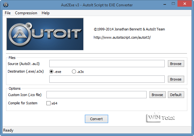Open the File menu
This screenshot has height=136, width=194.
(x=8, y=13)
